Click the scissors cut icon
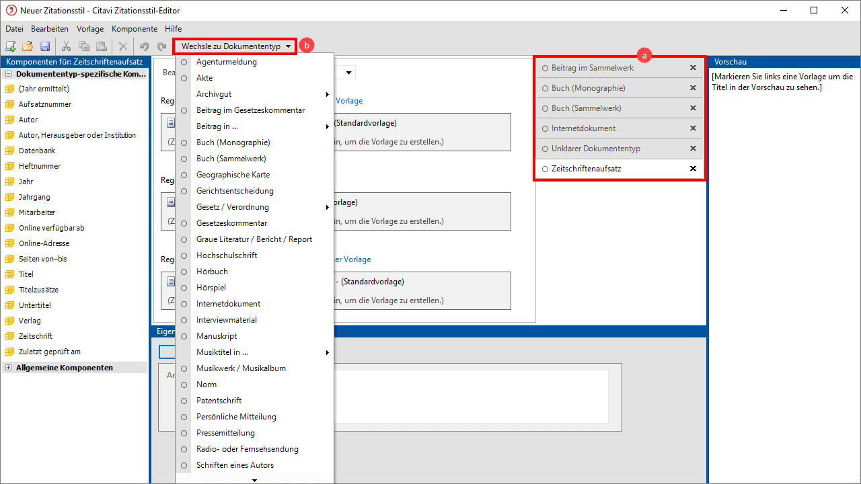Viewport: 861px width, 484px height. click(x=66, y=46)
